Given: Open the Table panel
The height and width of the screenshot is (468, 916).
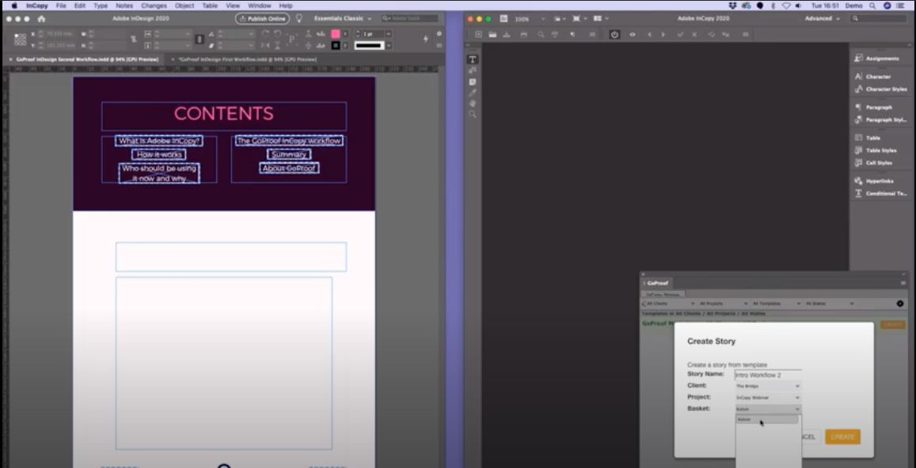Looking at the screenshot, I should pos(868,138).
